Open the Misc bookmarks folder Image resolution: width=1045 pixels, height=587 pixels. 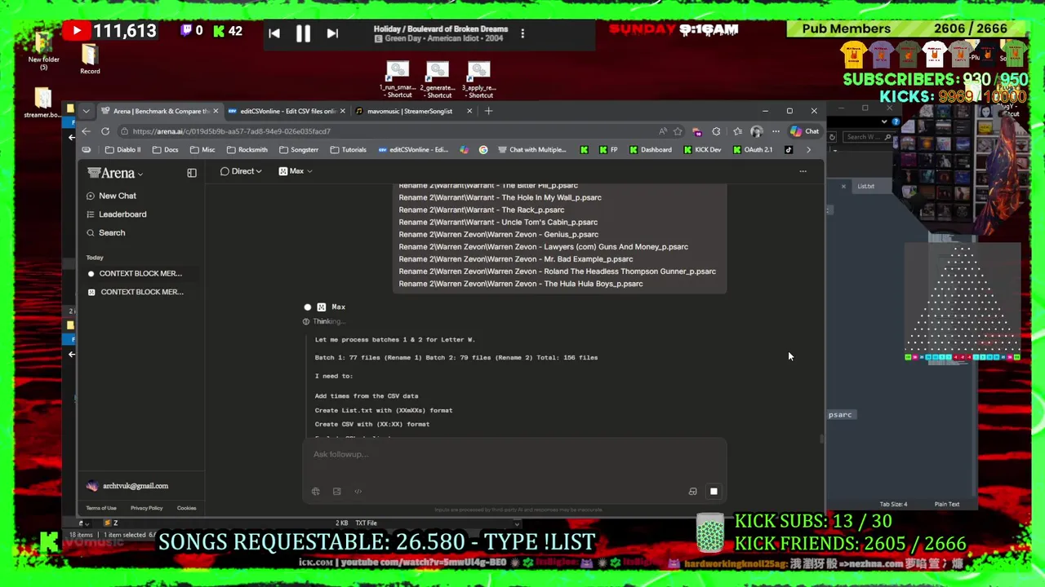coord(202,150)
